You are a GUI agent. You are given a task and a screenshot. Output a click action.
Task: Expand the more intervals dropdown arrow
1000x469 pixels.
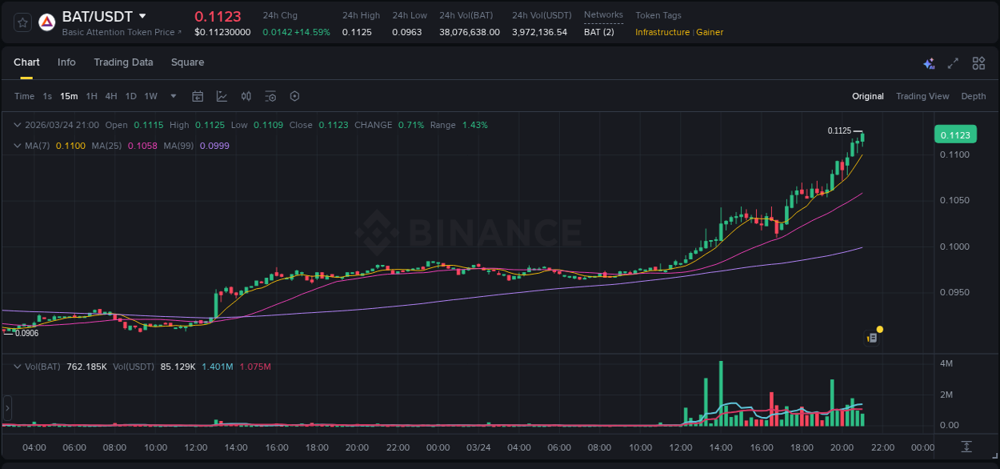[x=173, y=96]
